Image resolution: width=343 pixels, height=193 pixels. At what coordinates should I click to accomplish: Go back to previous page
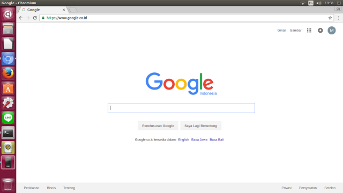[21, 18]
